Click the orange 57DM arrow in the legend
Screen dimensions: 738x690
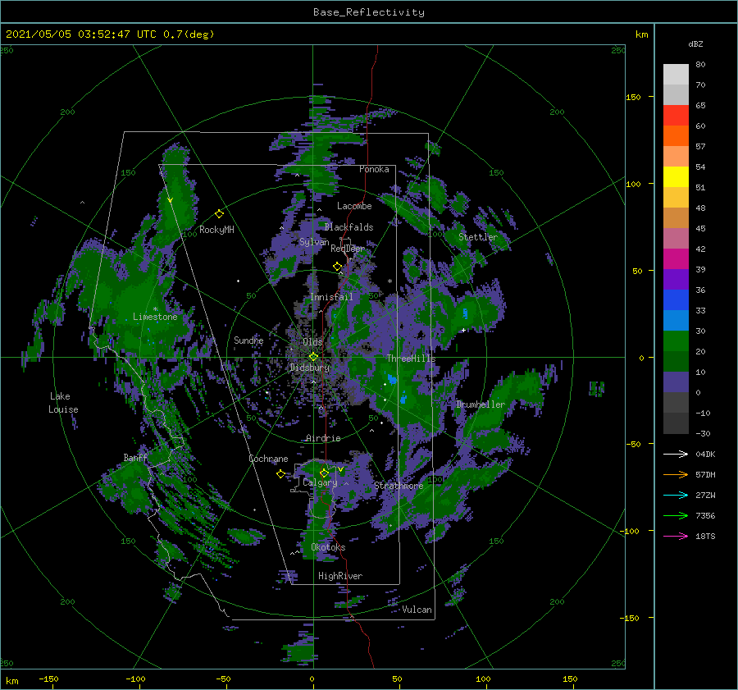(x=676, y=475)
